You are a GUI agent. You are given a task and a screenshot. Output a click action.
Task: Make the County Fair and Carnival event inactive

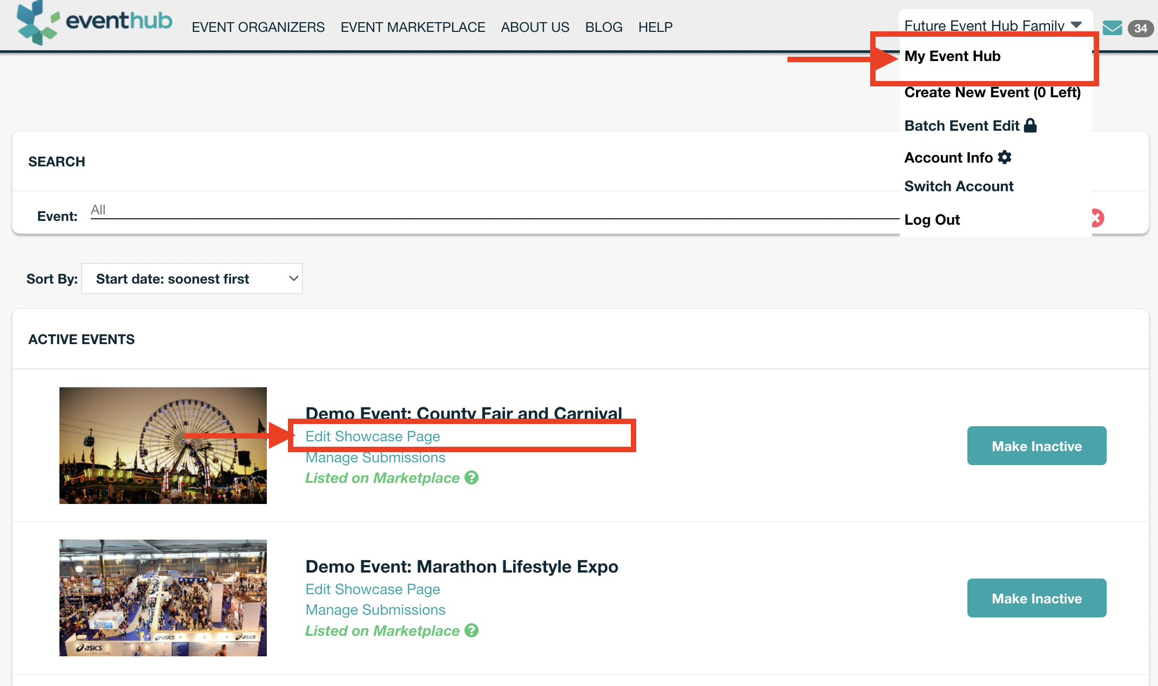coord(1036,446)
